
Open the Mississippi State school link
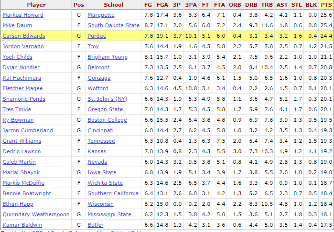pyautogui.click(x=109, y=214)
